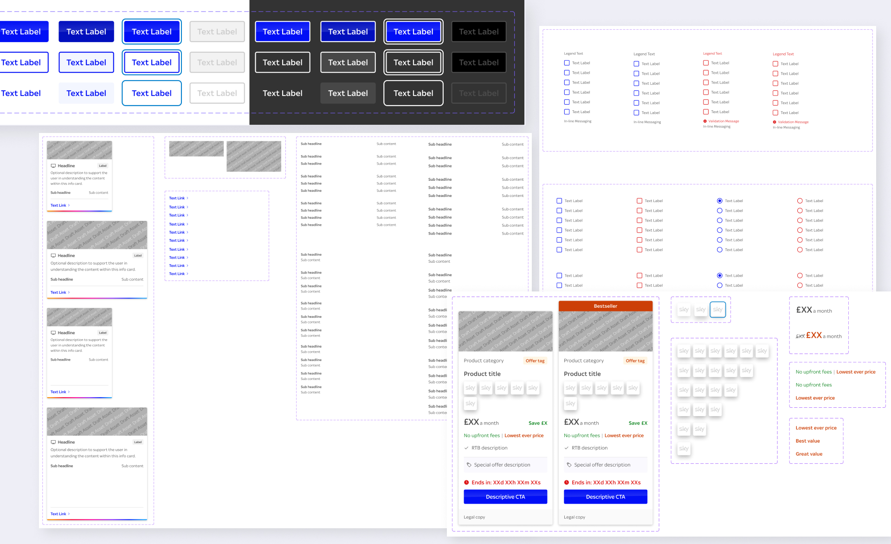Click the focused filled blue button on white background
The image size is (891, 544).
tap(152, 32)
